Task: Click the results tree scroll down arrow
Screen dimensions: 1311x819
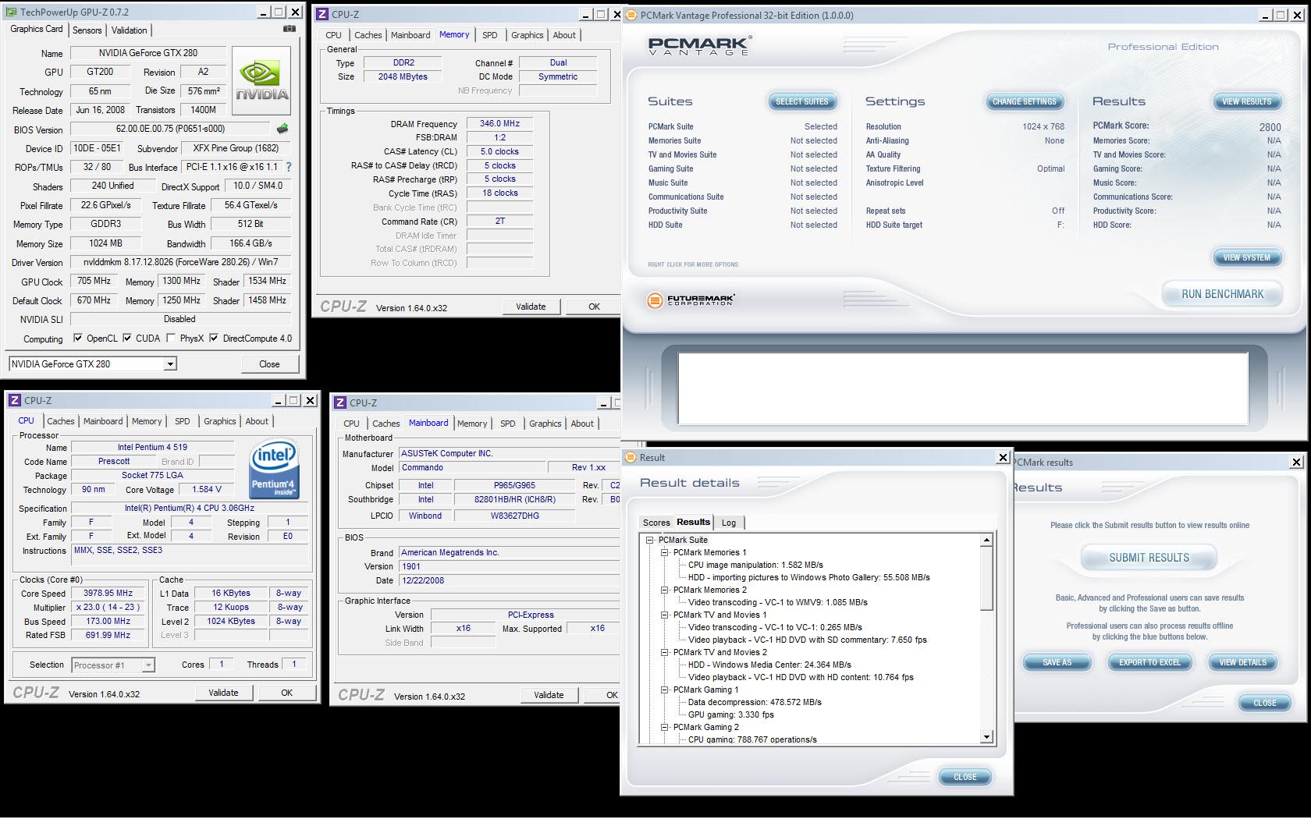Action: point(986,737)
